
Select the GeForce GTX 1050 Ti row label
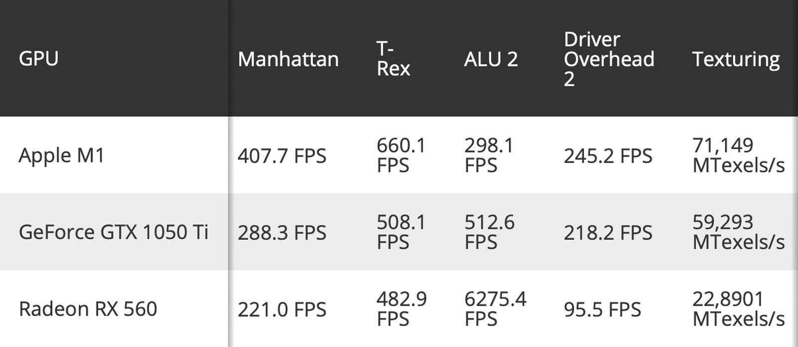click(x=113, y=232)
